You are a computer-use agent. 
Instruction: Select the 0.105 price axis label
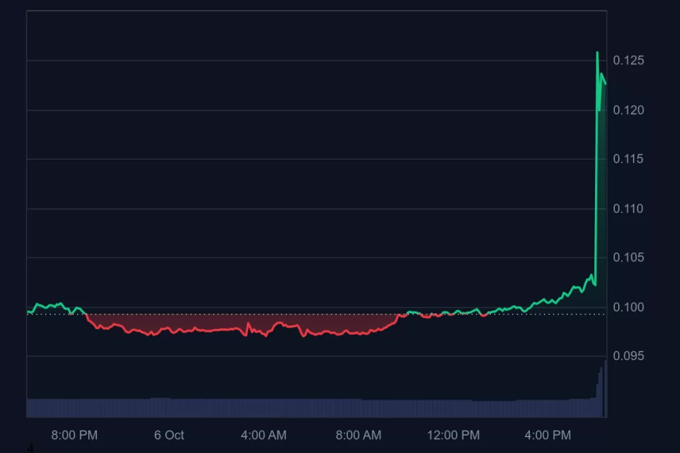[629, 257]
